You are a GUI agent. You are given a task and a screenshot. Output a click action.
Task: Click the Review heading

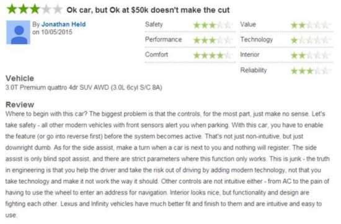(20, 105)
